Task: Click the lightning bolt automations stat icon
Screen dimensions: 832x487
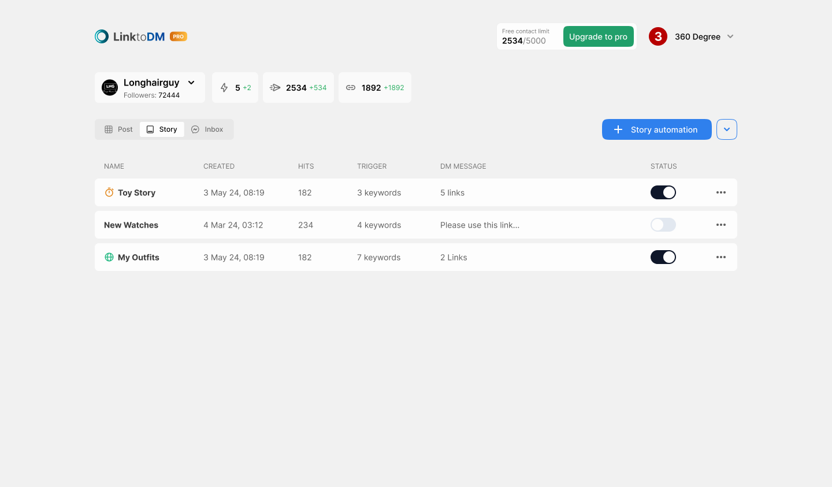Action: coord(224,88)
